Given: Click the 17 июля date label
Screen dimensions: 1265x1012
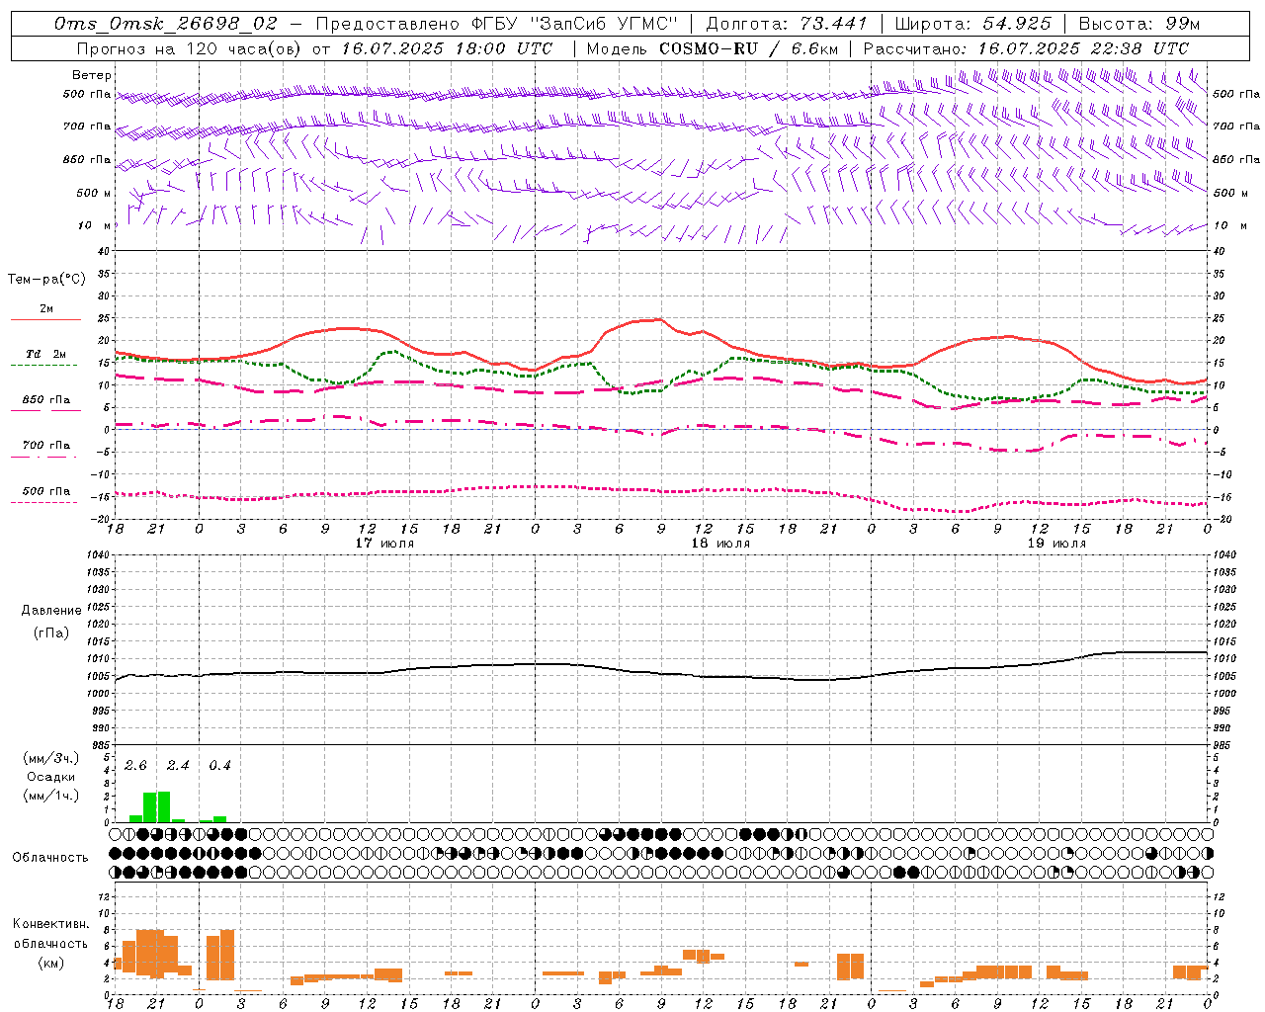Looking at the screenshot, I should click(384, 544).
